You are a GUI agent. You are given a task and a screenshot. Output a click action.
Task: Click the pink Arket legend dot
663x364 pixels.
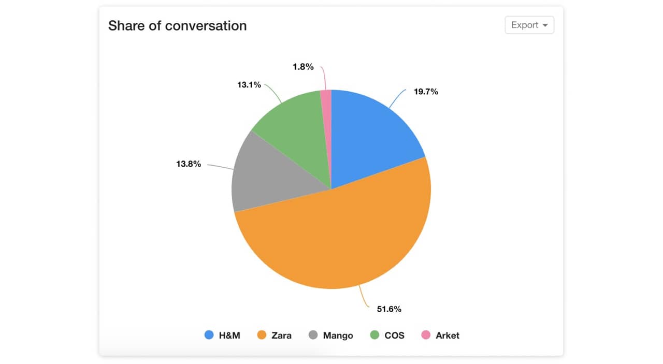tap(427, 335)
